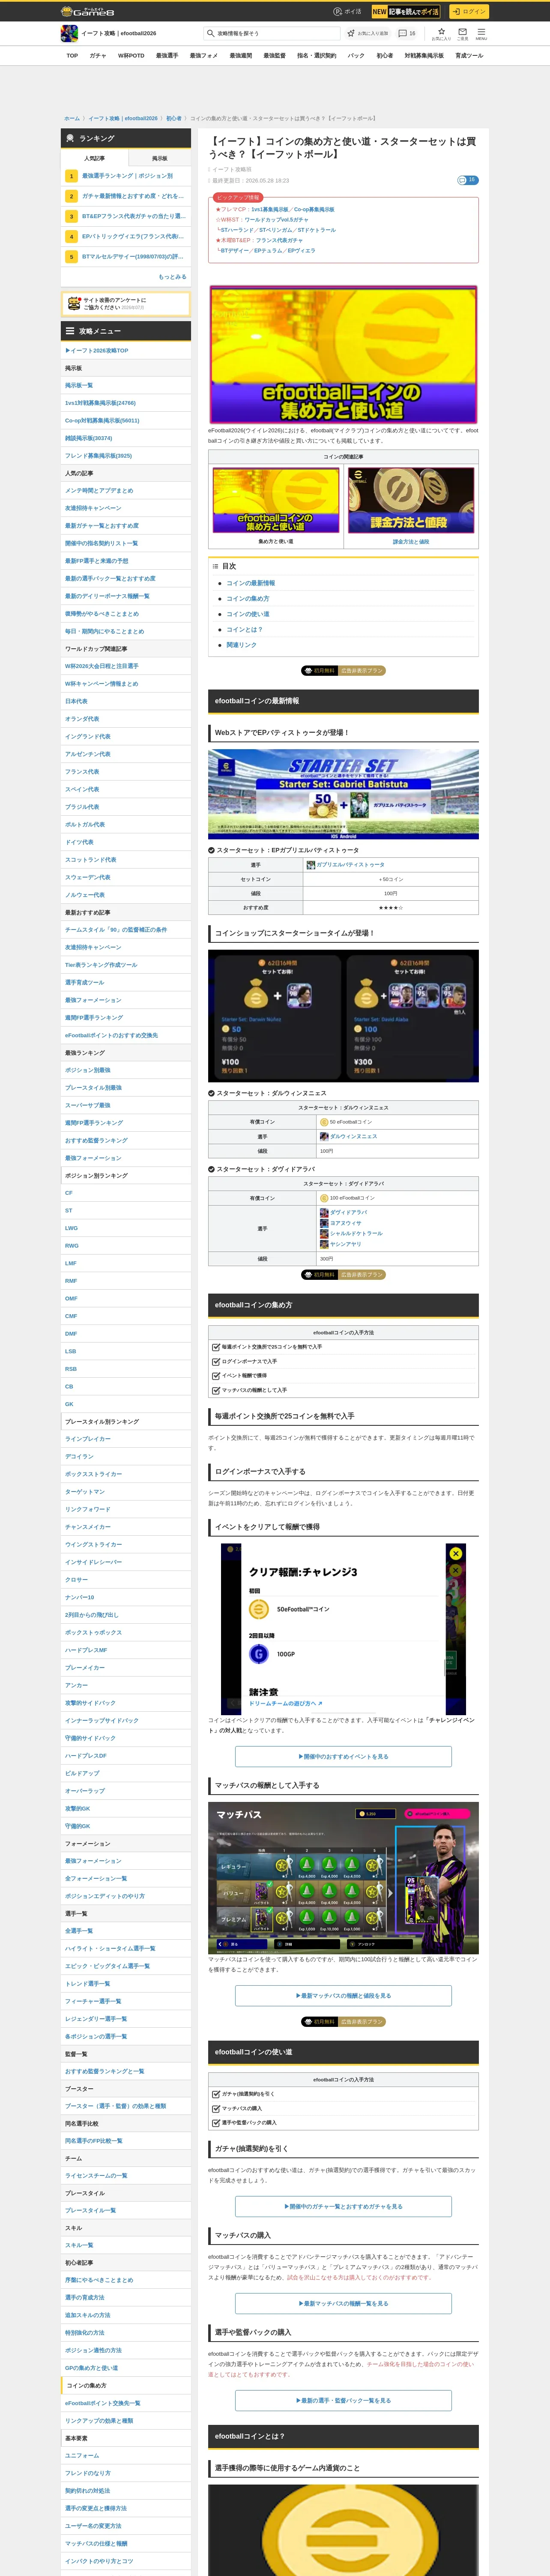Switch to the 人気記事 ranking tab
The width and height of the screenshot is (550, 2576).
[x=94, y=158]
